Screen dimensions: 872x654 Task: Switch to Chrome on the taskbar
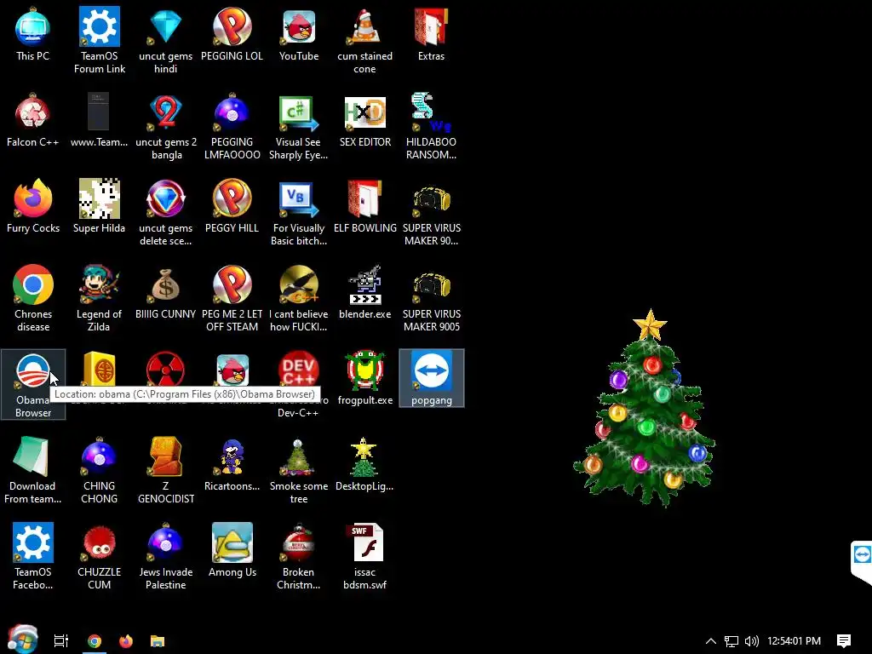[95, 640]
